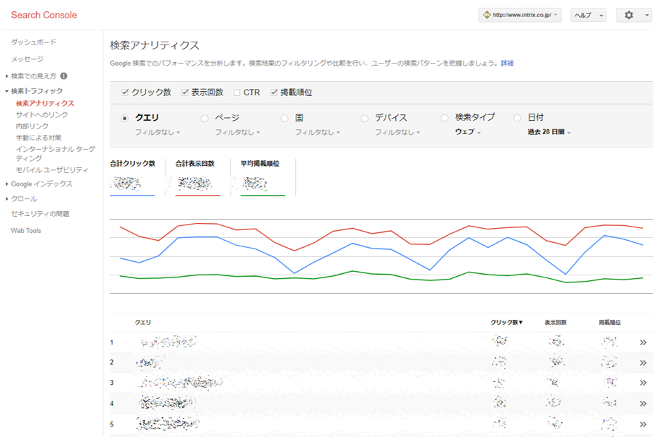
Task: Open dropdown arrow beside settings gear
Action: click(647, 15)
